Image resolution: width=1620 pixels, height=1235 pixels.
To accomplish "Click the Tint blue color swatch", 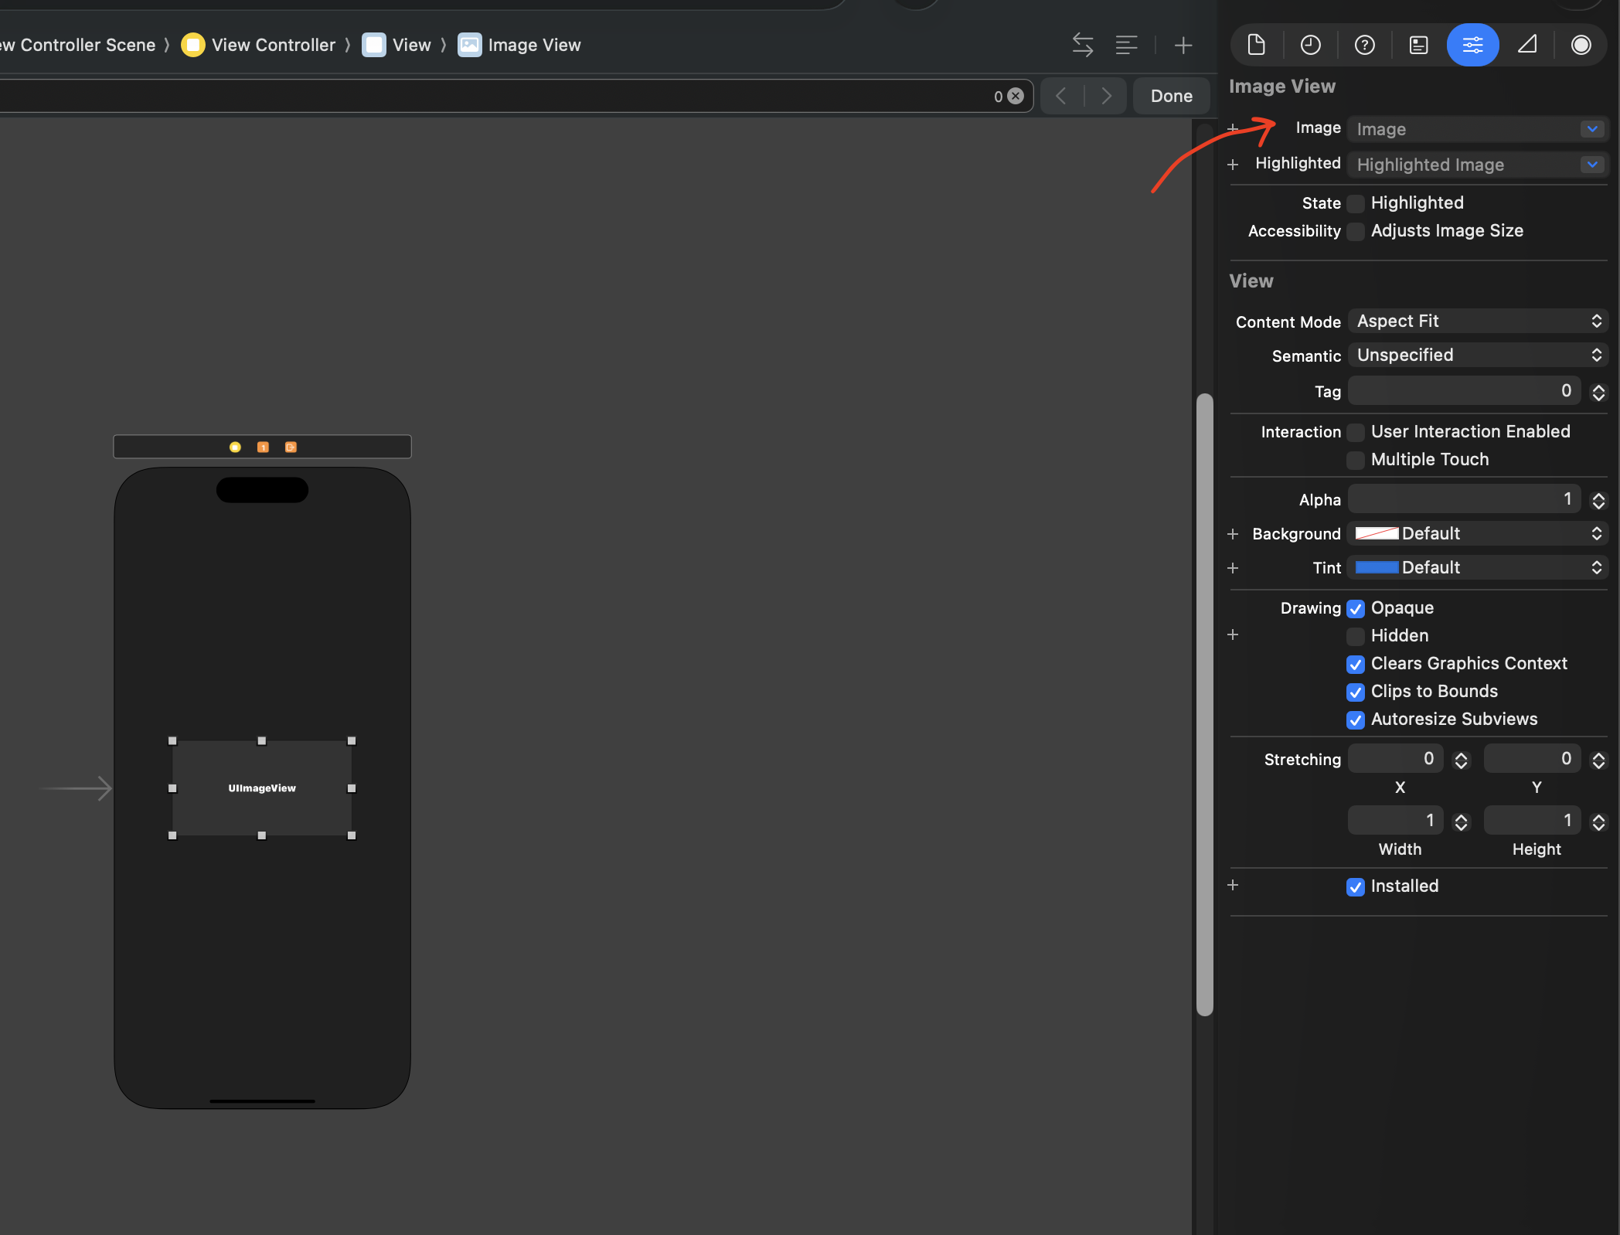I will [x=1377, y=567].
